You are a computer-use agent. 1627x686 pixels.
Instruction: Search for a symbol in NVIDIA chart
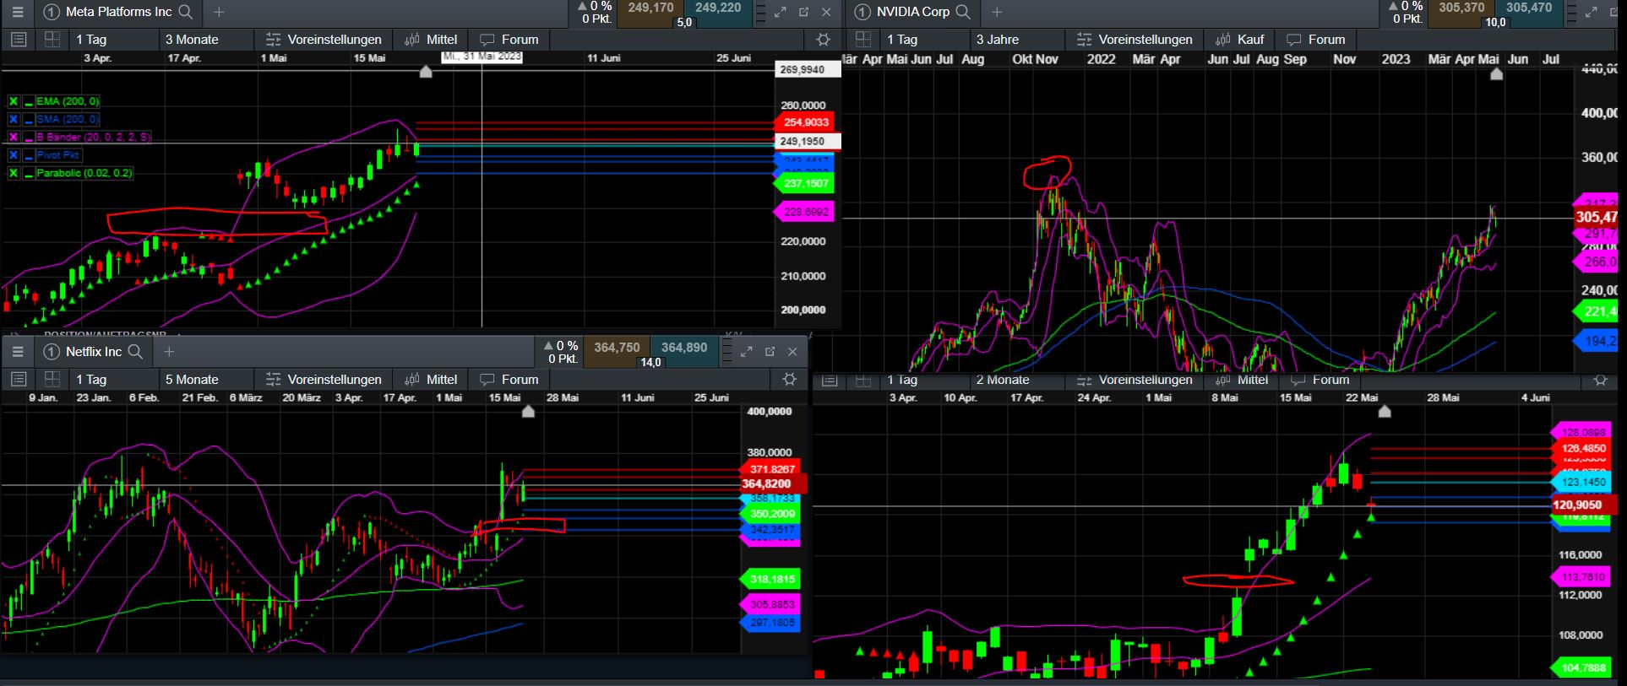[x=963, y=12]
